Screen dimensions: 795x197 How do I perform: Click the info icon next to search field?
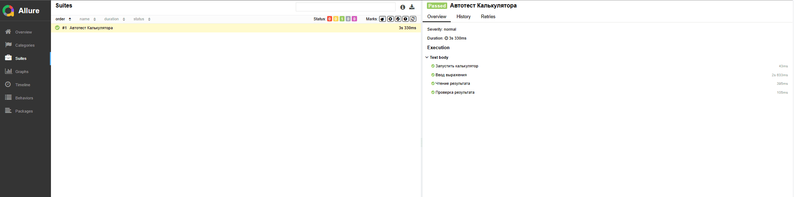pyautogui.click(x=403, y=7)
